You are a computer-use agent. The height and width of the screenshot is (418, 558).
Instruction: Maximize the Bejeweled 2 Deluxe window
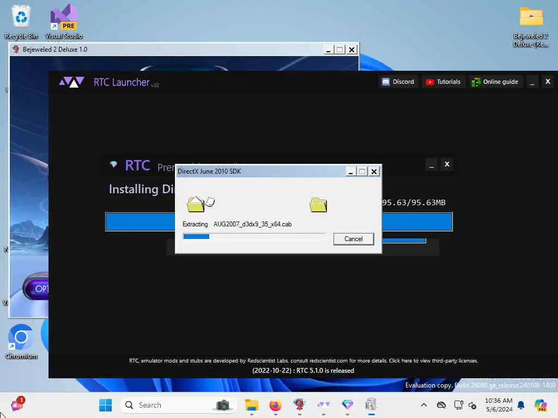click(340, 50)
